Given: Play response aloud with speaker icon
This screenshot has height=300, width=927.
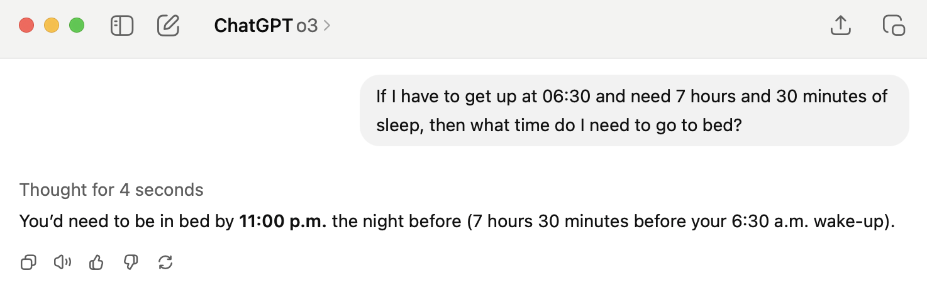Looking at the screenshot, I should click(62, 262).
